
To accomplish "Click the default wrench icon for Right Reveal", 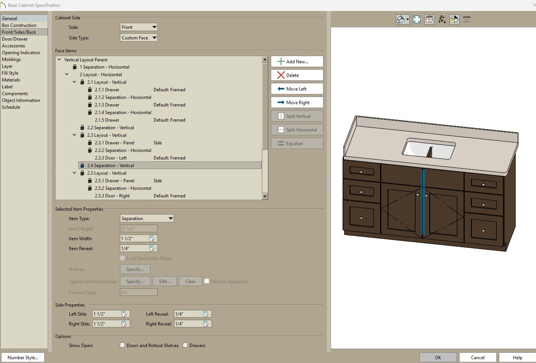I will [x=206, y=324].
